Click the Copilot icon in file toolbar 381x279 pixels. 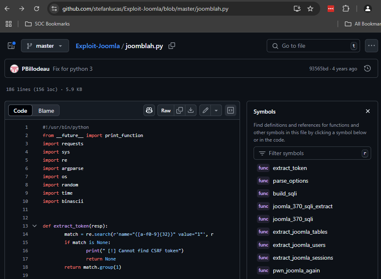[x=149, y=110]
